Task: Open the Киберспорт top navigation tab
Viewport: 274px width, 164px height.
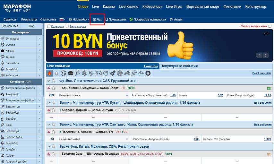Action: click(152, 7)
